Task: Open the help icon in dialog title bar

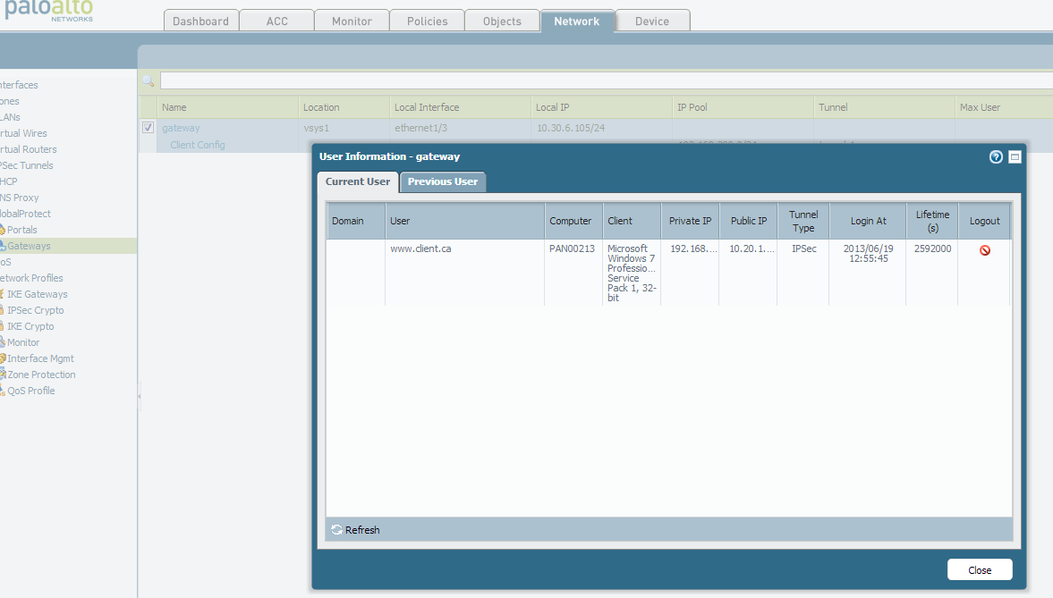Action: tap(996, 156)
